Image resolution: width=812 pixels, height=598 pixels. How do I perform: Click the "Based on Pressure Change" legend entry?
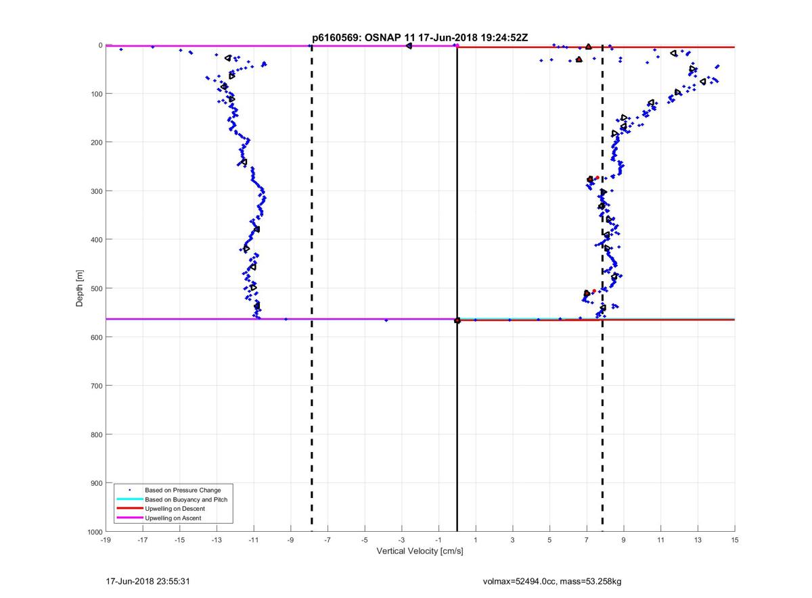click(x=183, y=490)
